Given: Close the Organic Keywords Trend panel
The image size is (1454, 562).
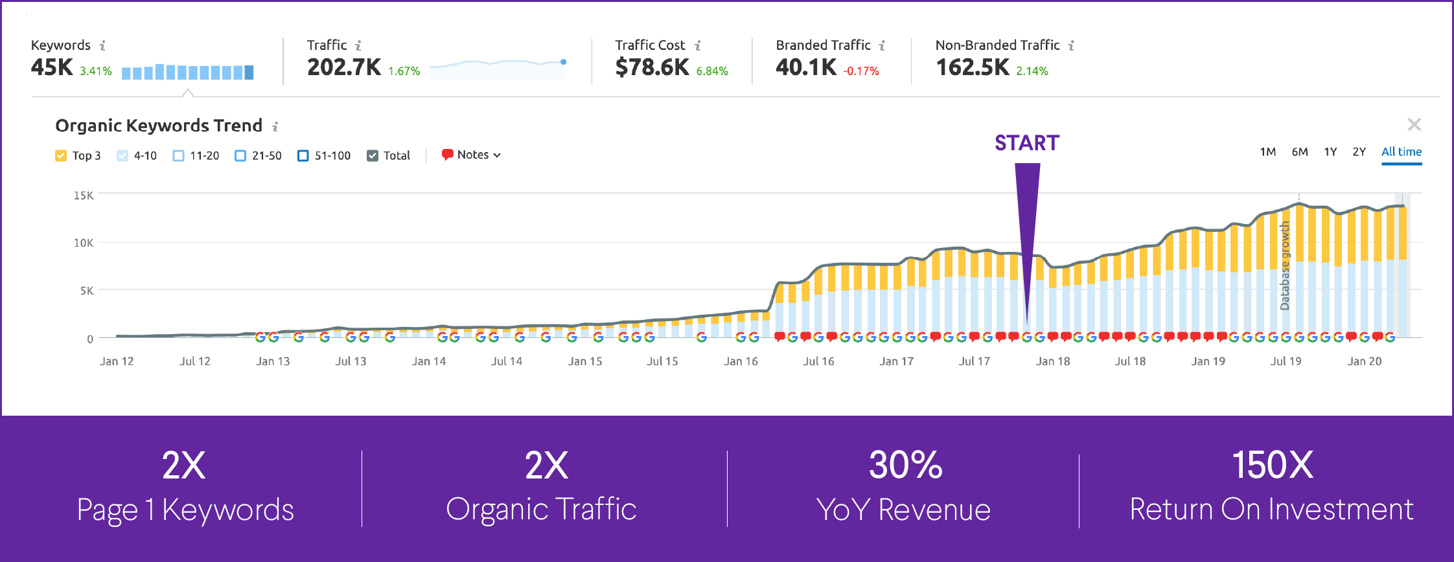Looking at the screenshot, I should (1414, 124).
